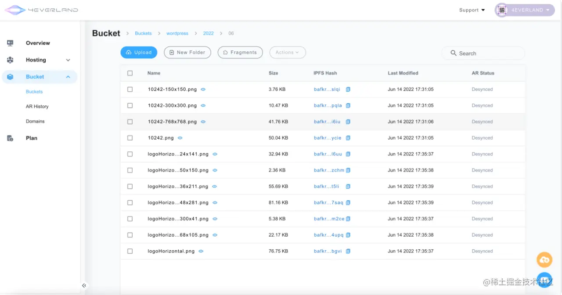Copy IPFS hash bafkr...4upq
This screenshot has height=295, width=562.
[x=348, y=235]
